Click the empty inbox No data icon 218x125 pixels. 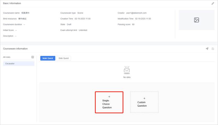(127, 70)
